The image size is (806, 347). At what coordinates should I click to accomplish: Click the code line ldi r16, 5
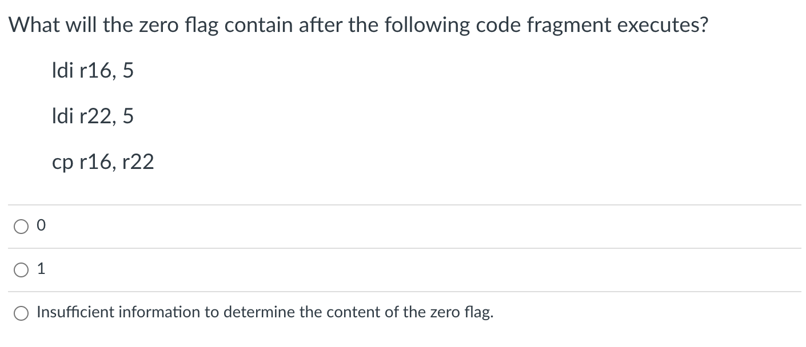(x=92, y=70)
